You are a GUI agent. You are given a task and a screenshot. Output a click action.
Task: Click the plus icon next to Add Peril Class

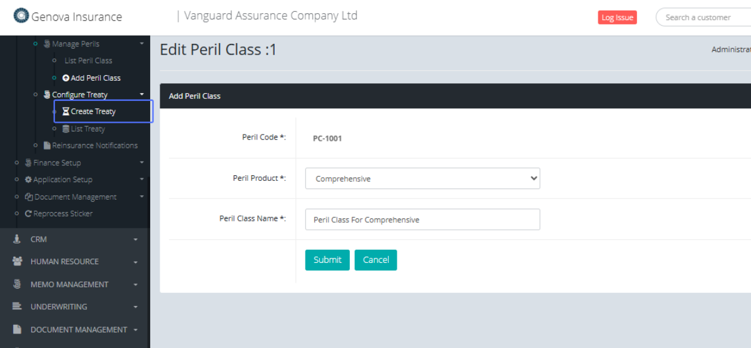click(x=66, y=78)
